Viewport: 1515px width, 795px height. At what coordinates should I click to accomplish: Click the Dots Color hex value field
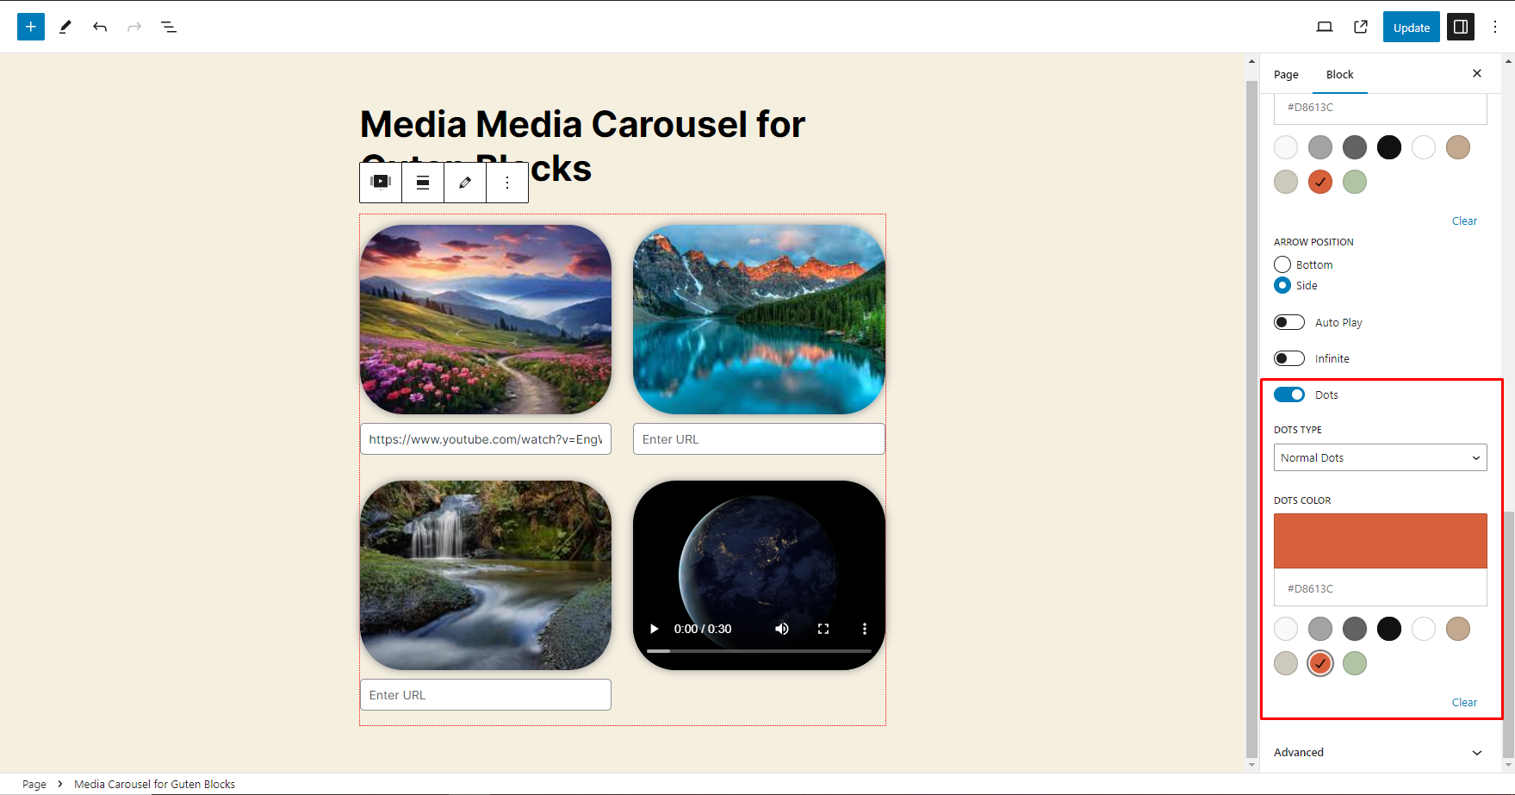point(1381,588)
